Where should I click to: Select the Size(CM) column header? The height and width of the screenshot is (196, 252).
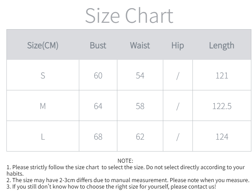43,45
